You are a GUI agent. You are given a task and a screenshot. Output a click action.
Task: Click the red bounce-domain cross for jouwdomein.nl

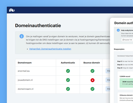[x=93, y=80]
